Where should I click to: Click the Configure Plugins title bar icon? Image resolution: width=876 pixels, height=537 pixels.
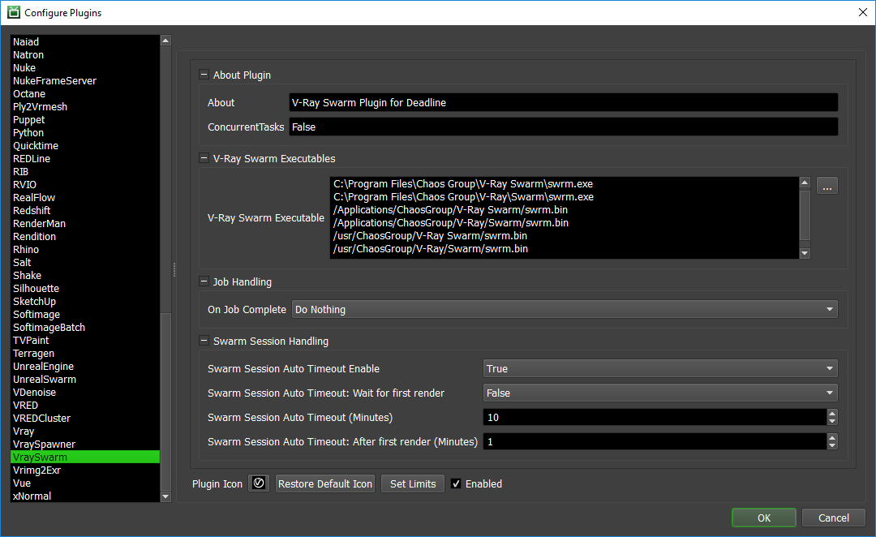(12, 13)
